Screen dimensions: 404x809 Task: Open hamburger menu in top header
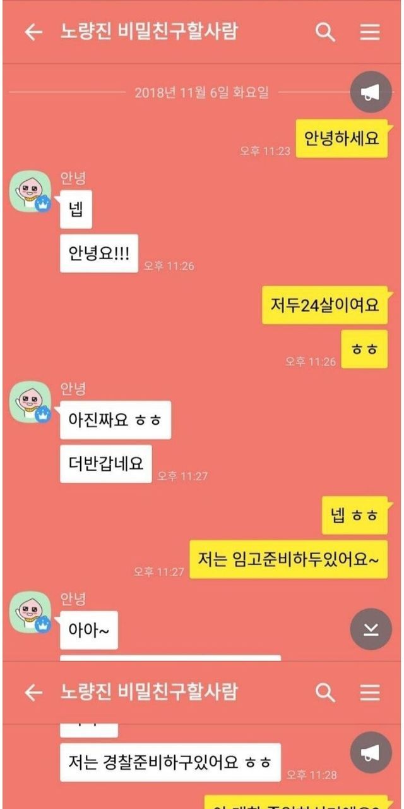tap(370, 32)
